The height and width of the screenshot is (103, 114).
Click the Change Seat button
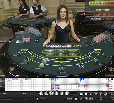(x=4, y=42)
